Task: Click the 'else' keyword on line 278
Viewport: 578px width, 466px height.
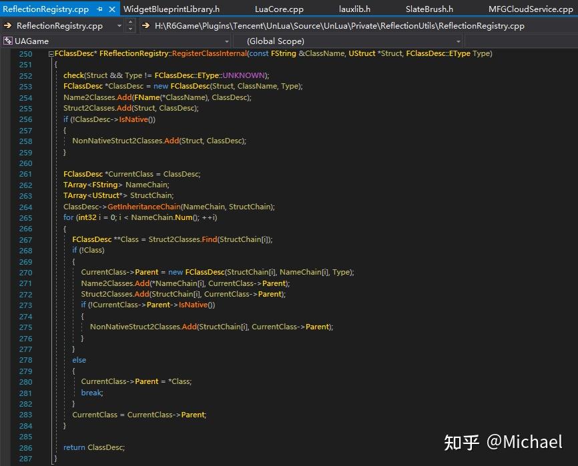Action: tap(79, 360)
